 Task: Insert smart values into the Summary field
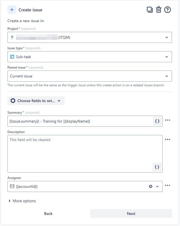click(x=157, y=121)
